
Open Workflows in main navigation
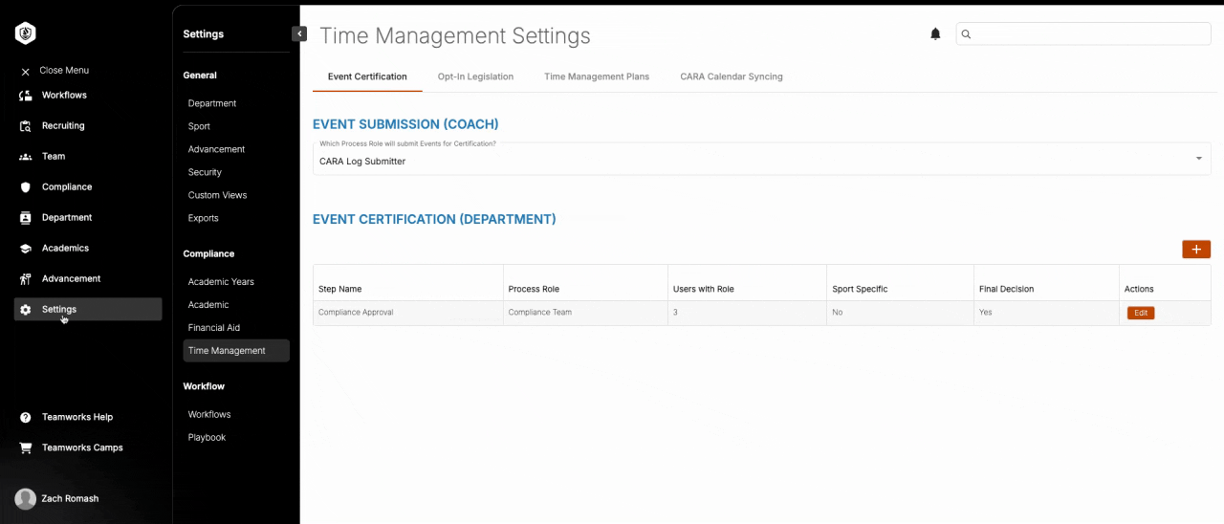64,96
